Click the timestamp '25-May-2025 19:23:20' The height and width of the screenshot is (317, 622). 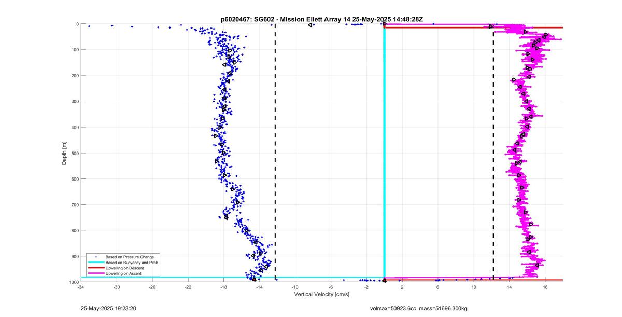pos(108,308)
